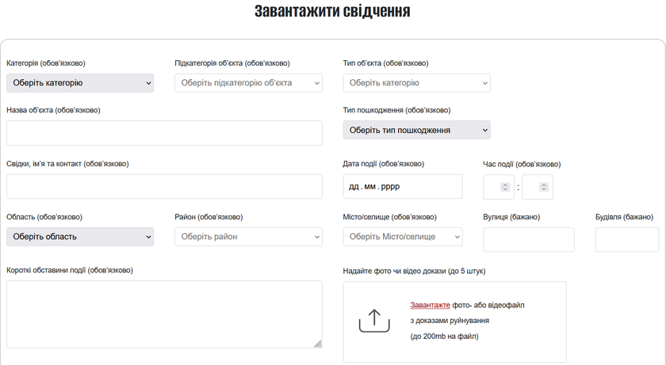Open the Категорія dropdown

click(80, 83)
